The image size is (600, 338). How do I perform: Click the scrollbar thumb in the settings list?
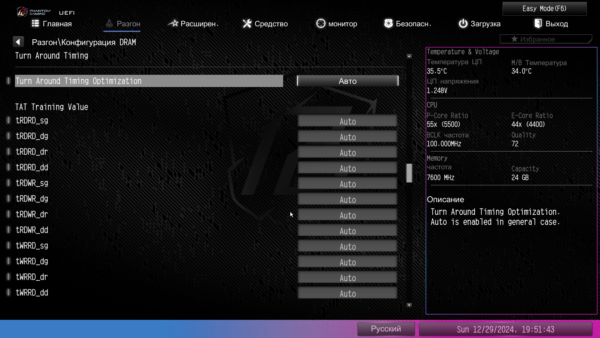coord(409,173)
